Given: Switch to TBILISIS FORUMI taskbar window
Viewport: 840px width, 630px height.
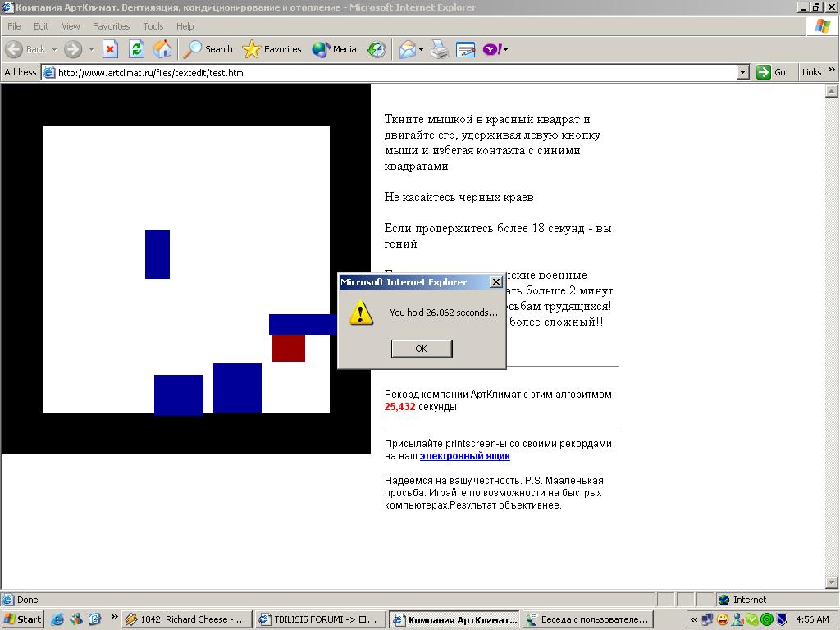Looking at the screenshot, I should (318, 619).
